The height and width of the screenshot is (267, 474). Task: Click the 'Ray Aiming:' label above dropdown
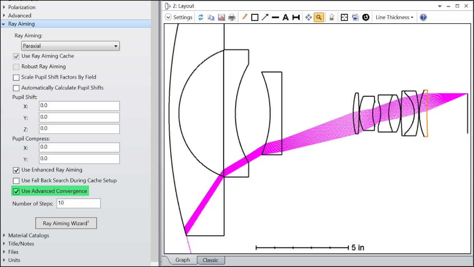[29, 35]
